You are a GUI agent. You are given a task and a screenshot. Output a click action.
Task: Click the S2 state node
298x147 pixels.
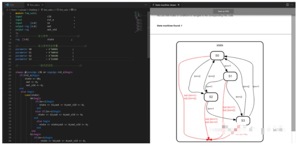tap(211, 97)
